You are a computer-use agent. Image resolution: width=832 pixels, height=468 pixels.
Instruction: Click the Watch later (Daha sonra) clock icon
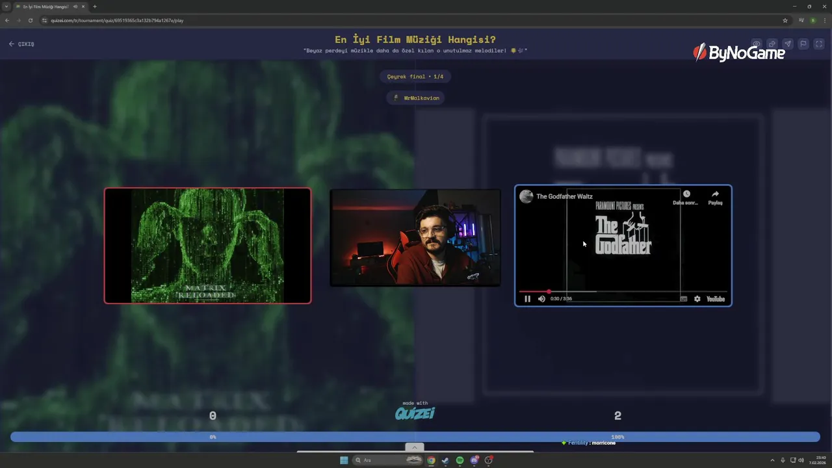686,194
